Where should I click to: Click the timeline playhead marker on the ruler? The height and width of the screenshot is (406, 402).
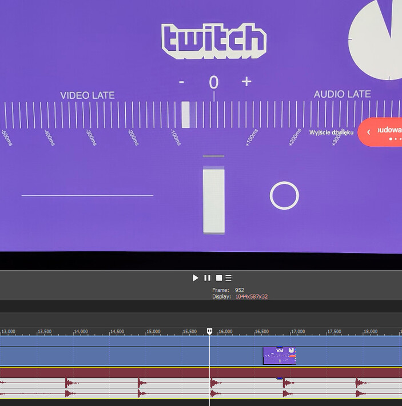pos(209,331)
